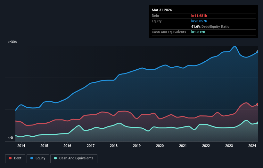Click the kr30b y-axis label
Screen dimensions: 263x168
pos(12,42)
